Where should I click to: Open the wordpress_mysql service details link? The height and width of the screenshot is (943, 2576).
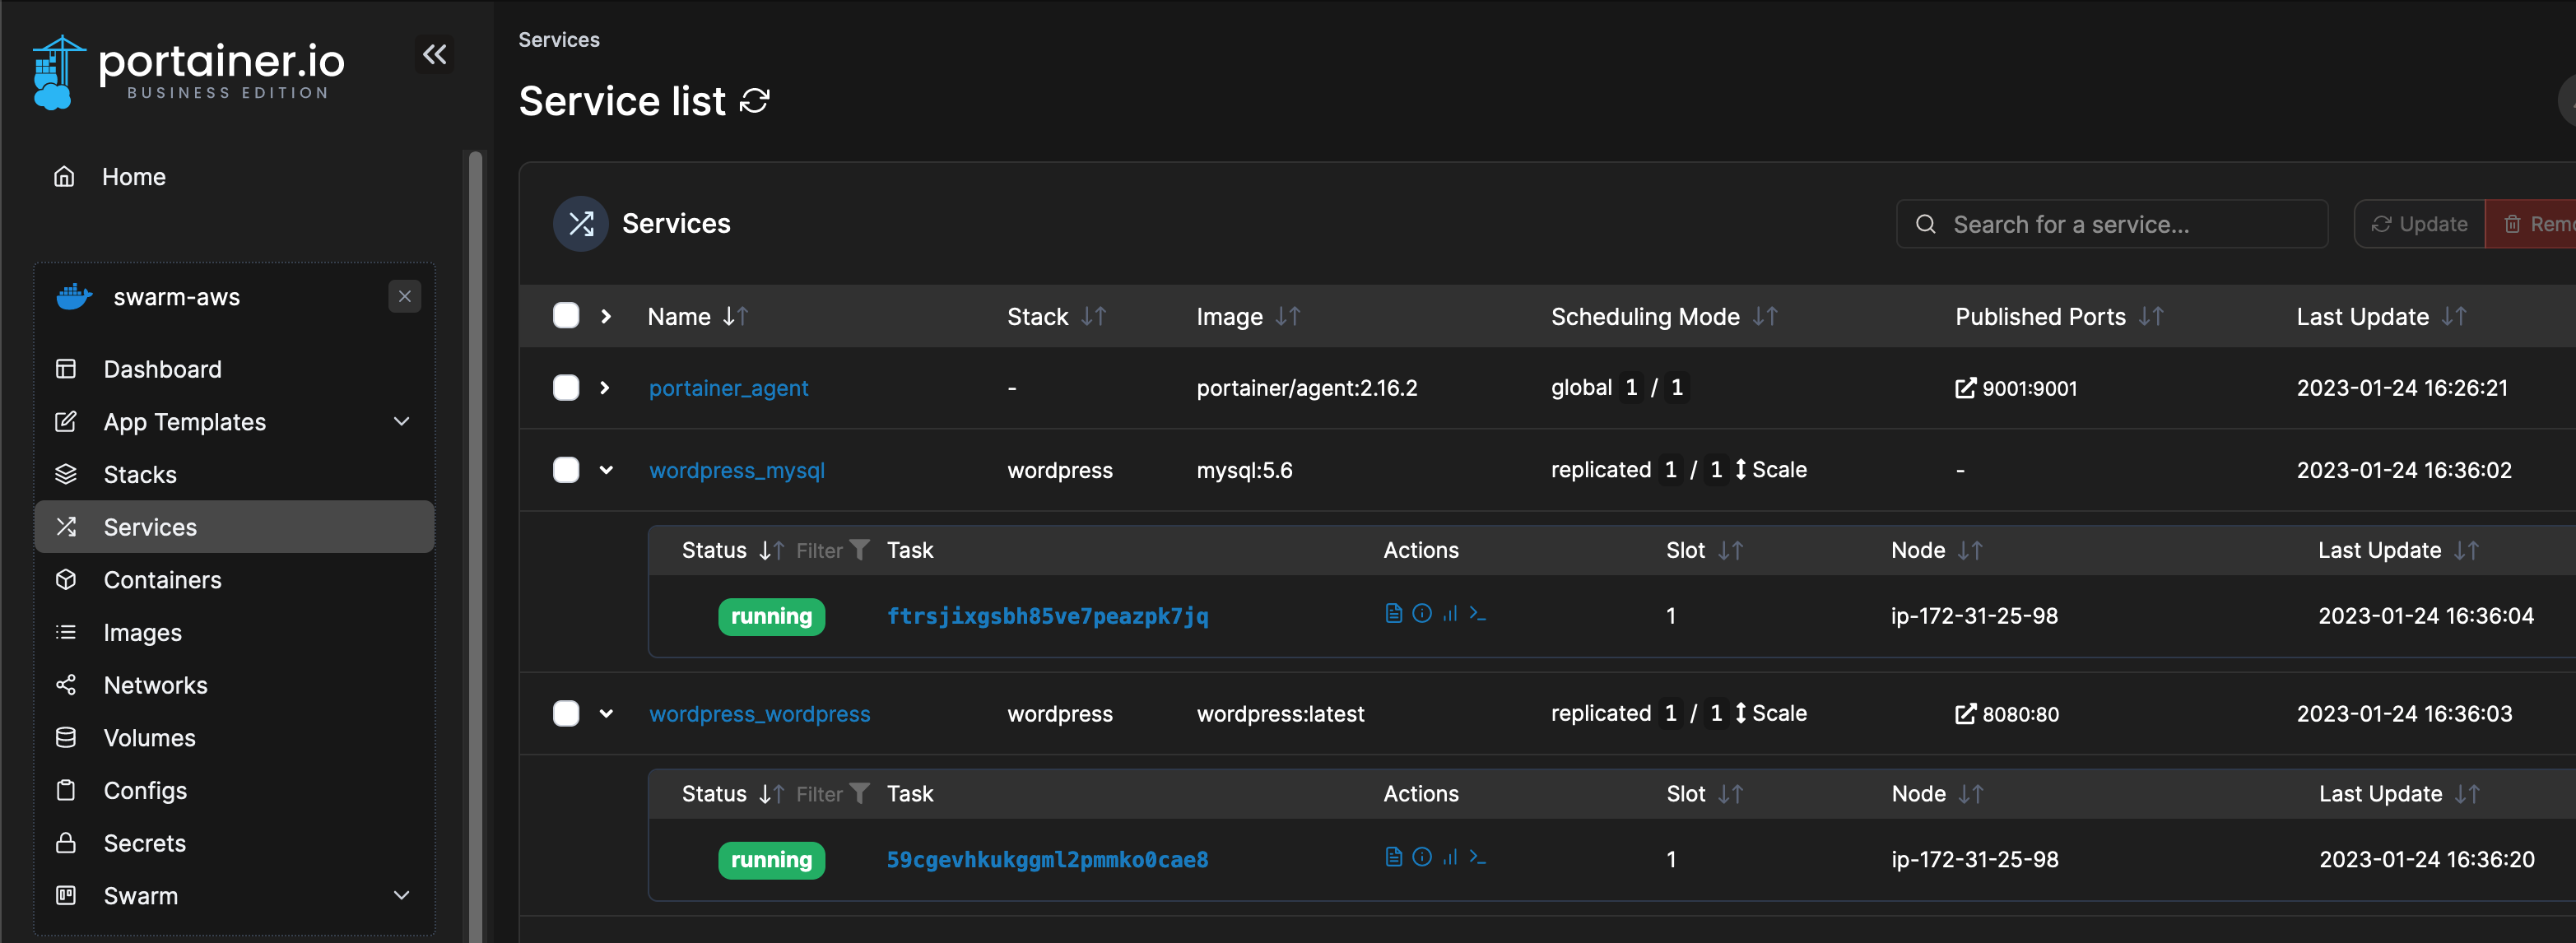point(736,470)
